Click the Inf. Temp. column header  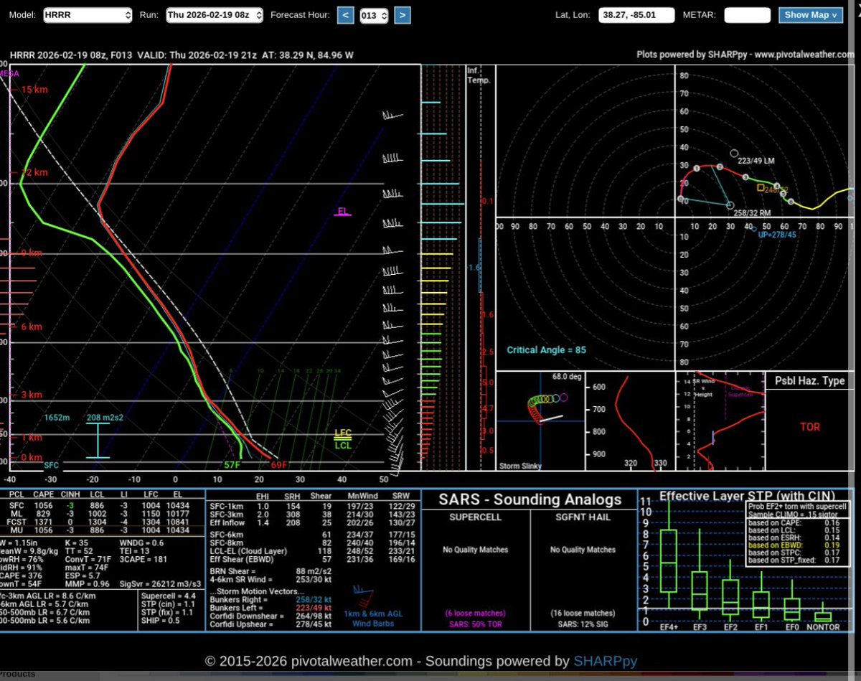click(478, 75)
